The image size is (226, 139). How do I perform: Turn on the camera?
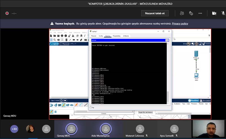click(214, 13)
